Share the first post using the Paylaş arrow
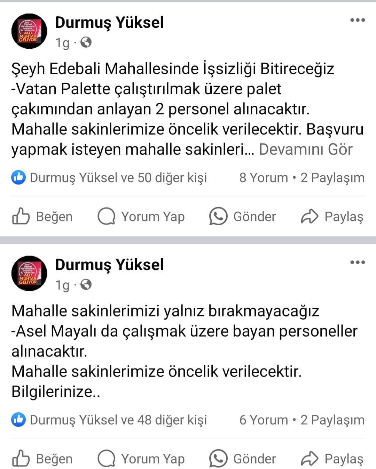This screenshot has width=376, height=469. coord(310,216)
